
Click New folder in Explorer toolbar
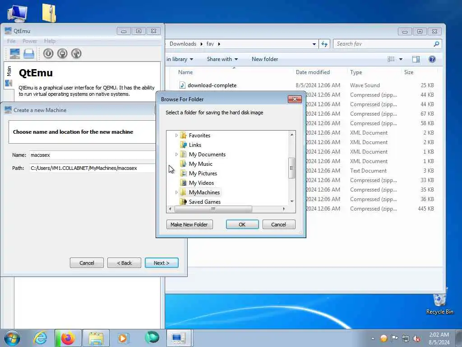[265, 59]
